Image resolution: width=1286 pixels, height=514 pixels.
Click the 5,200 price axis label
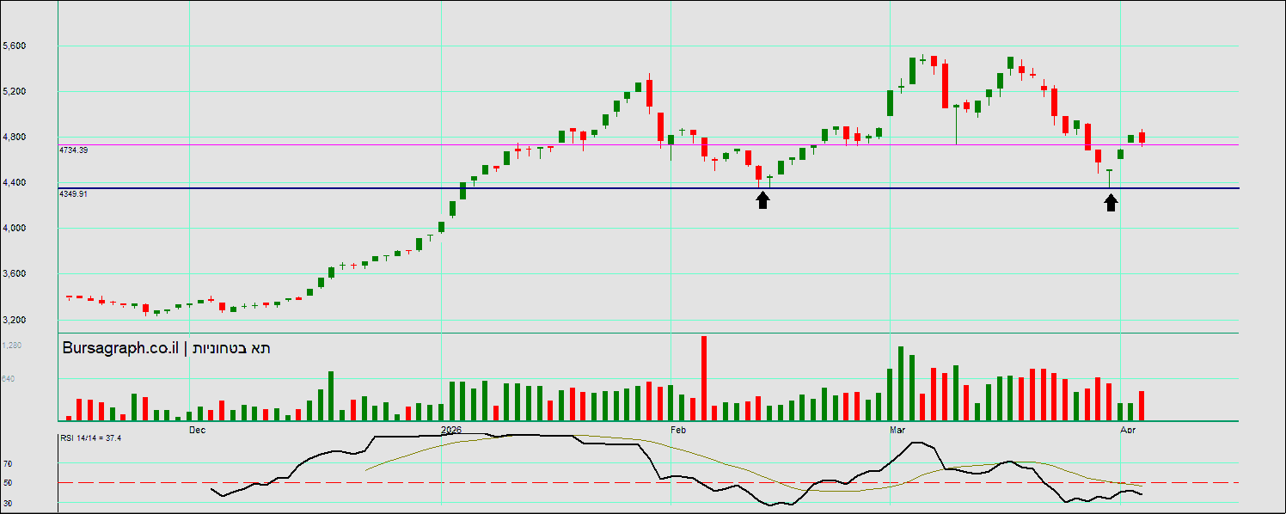click(x=14, y=91)
